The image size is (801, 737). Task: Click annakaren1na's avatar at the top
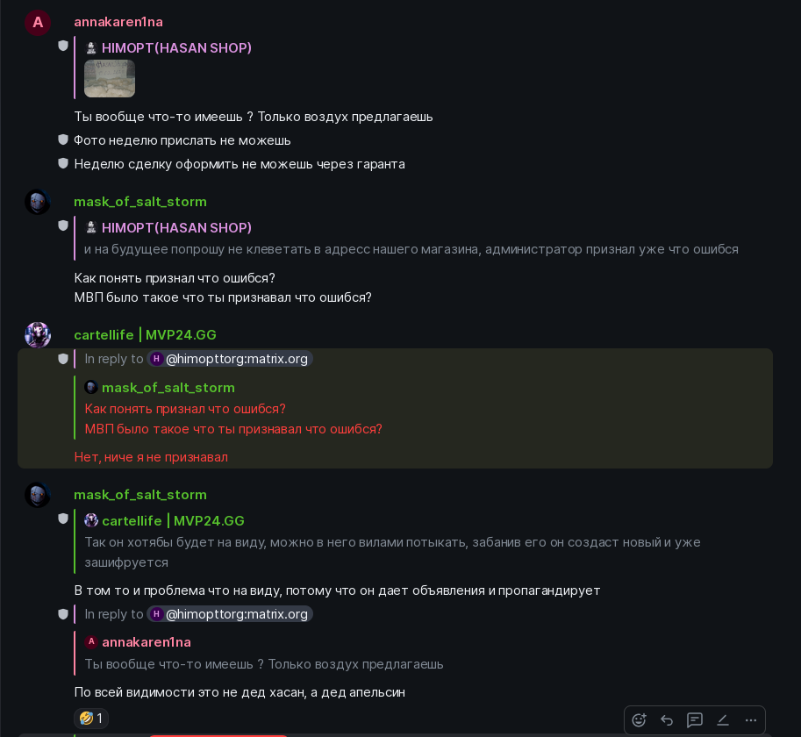coord(38,22)
